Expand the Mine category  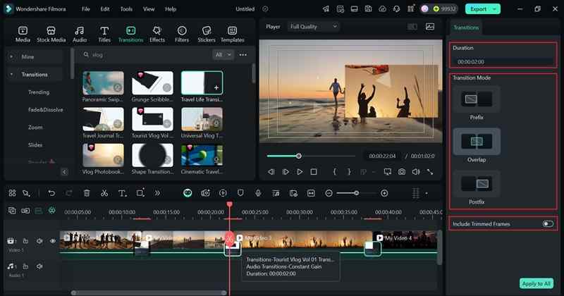point(11,56)
